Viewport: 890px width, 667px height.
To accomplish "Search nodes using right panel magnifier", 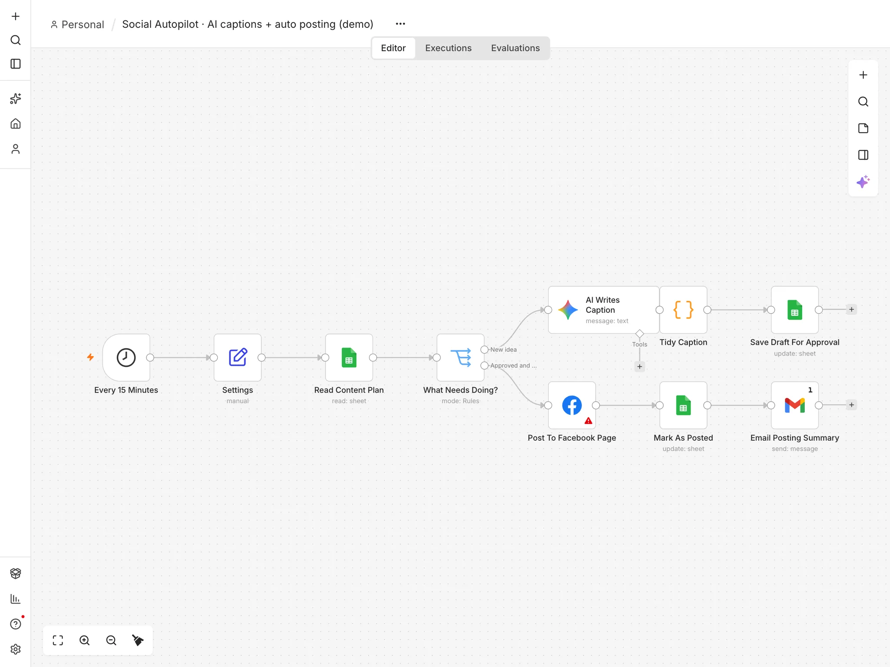I will click(863, 102).
